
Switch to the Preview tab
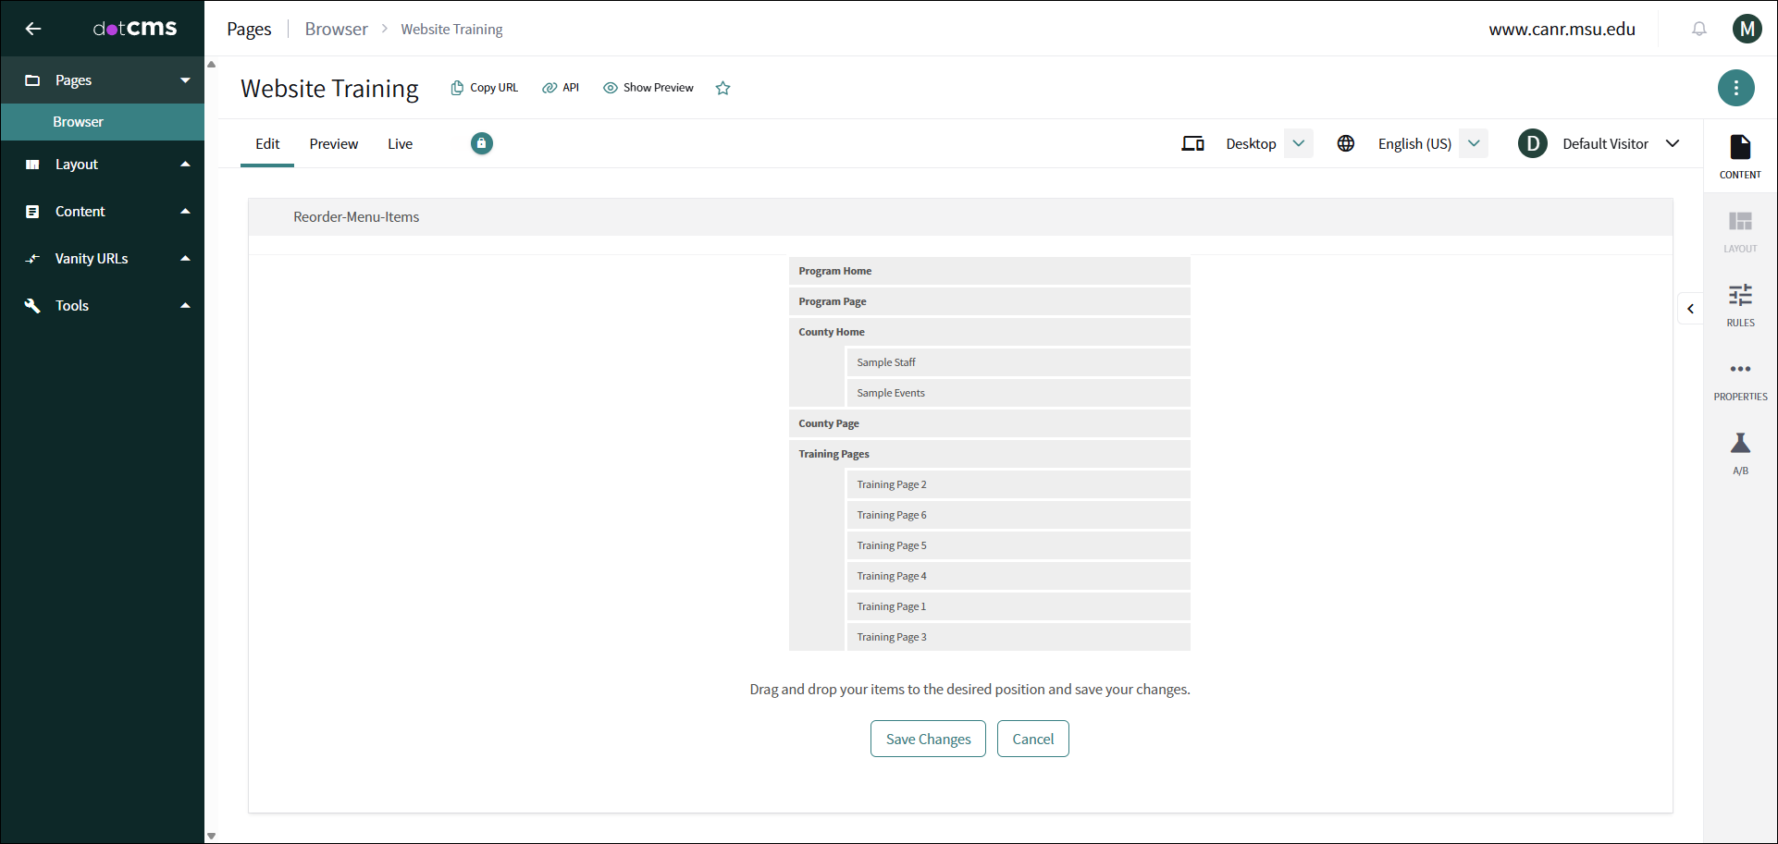[333, 144]
